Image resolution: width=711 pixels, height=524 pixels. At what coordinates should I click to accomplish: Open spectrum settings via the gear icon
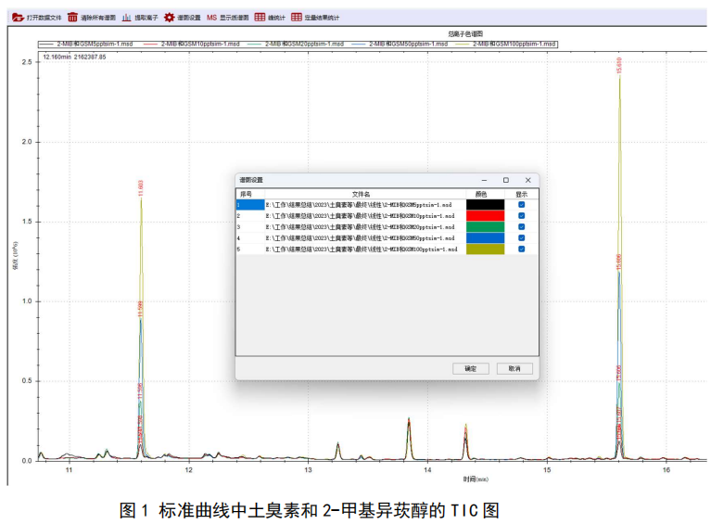tap(169, 17)
